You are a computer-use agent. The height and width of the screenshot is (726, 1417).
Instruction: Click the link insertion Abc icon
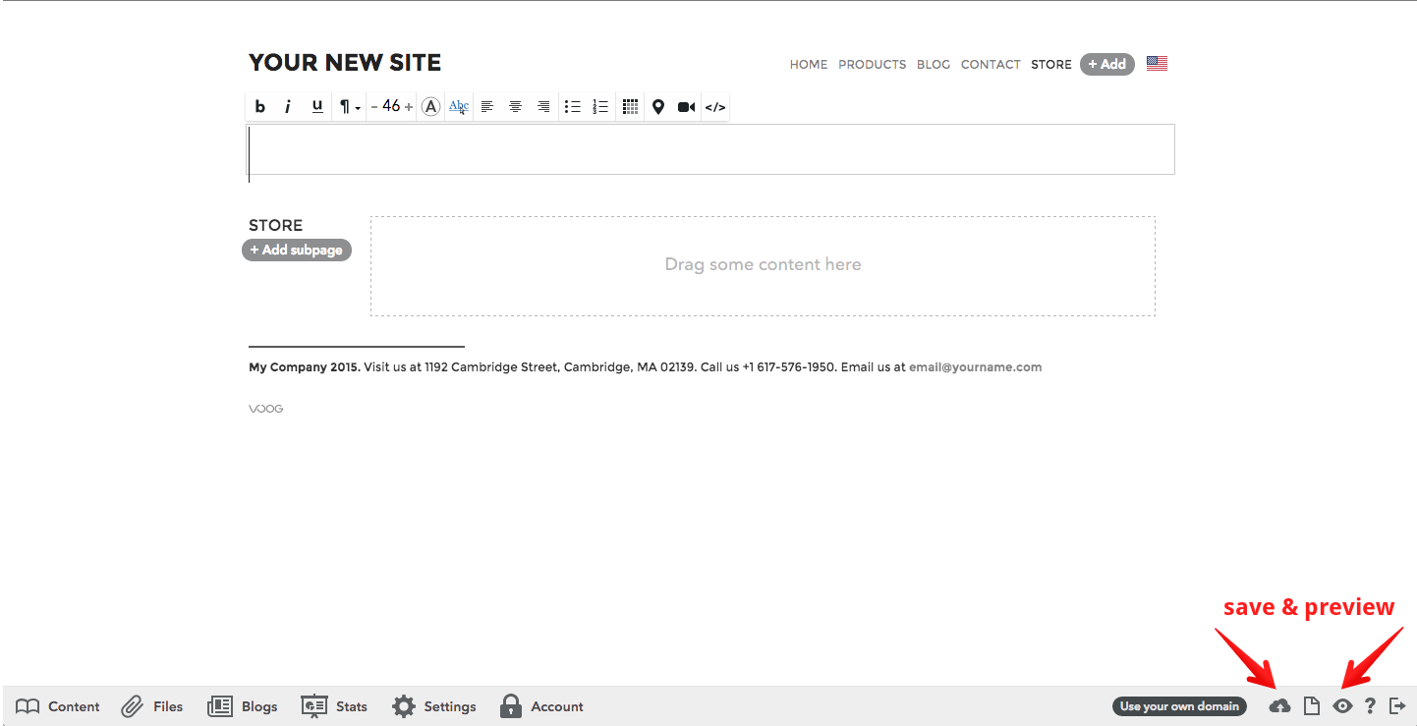459,107
